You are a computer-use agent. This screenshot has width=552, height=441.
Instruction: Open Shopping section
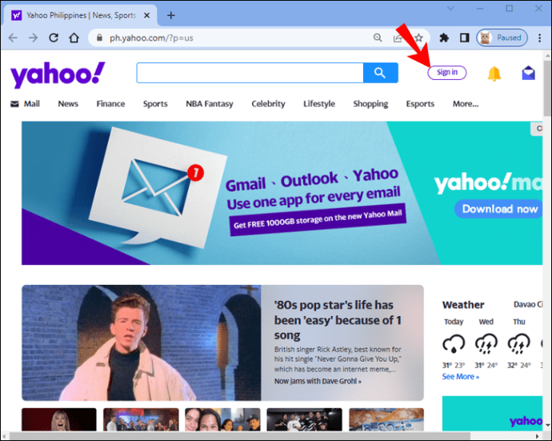(370, 104)
